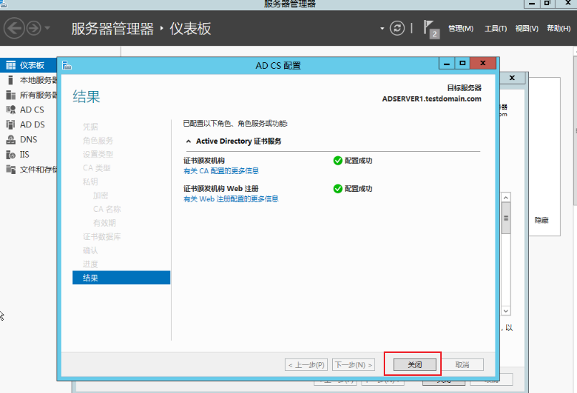Screen dimensions: 577x393
Task: Click the scrollbar thumb in background window
Action: coord(506,218)
